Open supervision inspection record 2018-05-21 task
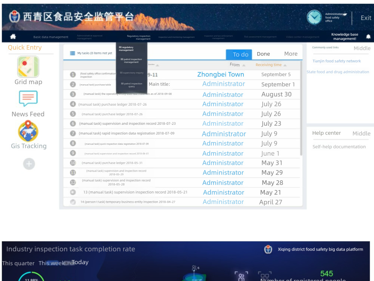 click(x=135, y=192)
